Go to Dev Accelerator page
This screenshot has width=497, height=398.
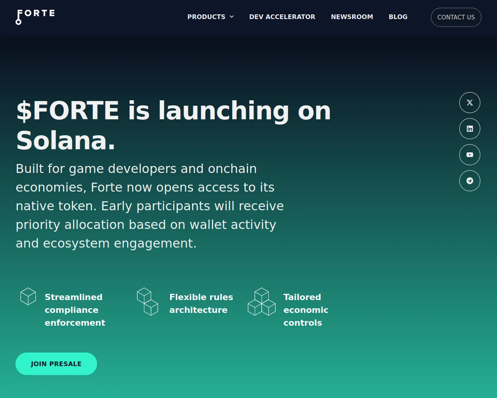click(282, 17)
